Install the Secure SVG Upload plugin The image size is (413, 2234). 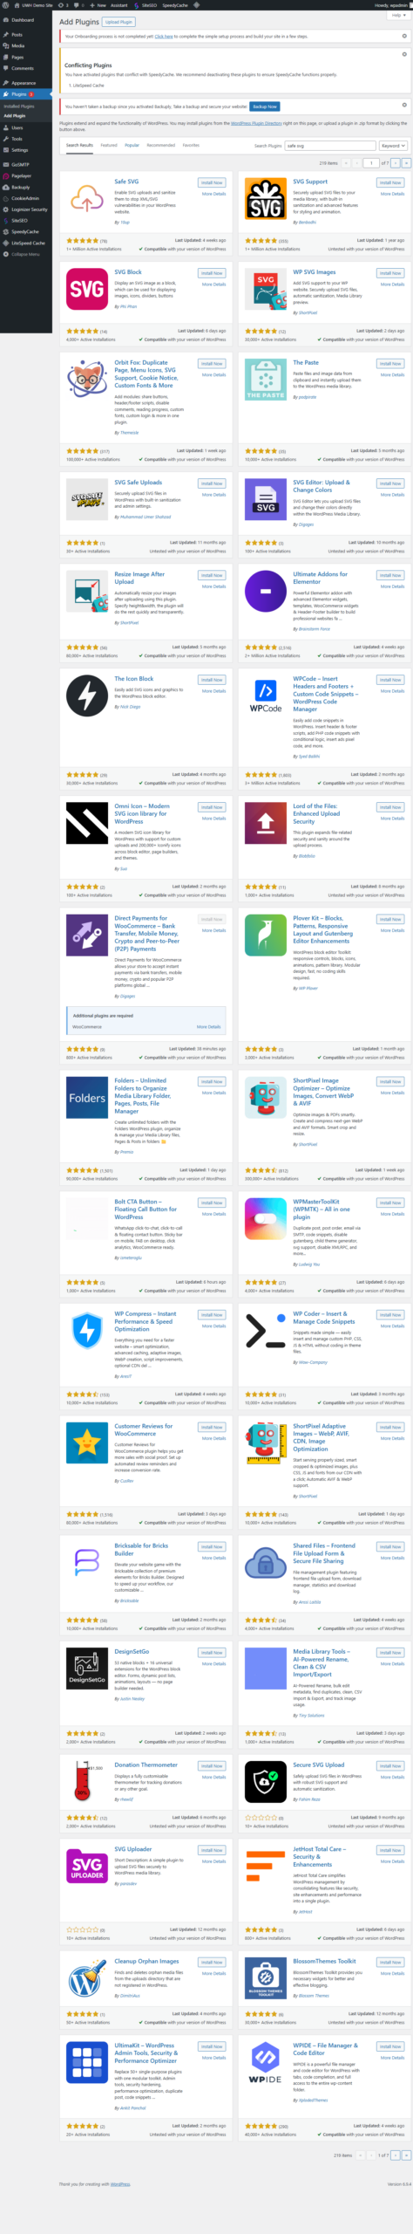pos(390,1765)
